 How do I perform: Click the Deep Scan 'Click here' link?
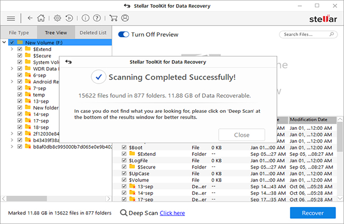click(172, 213)
